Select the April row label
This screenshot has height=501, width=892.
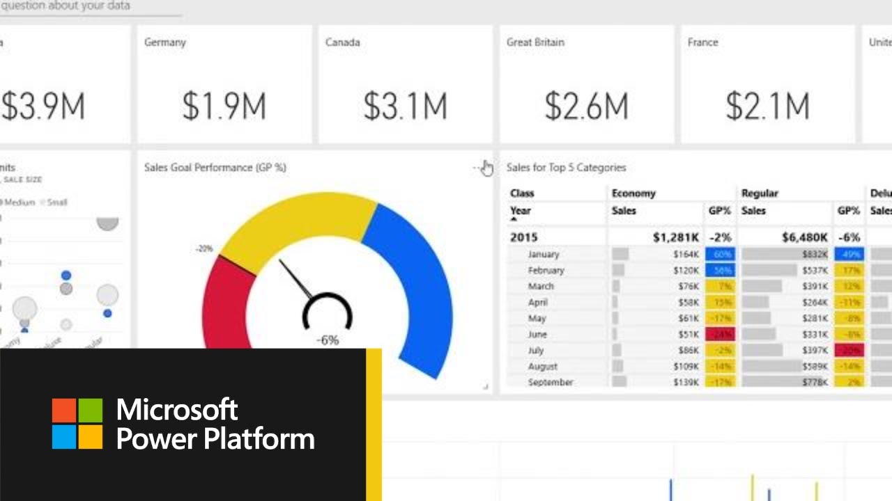538,302
